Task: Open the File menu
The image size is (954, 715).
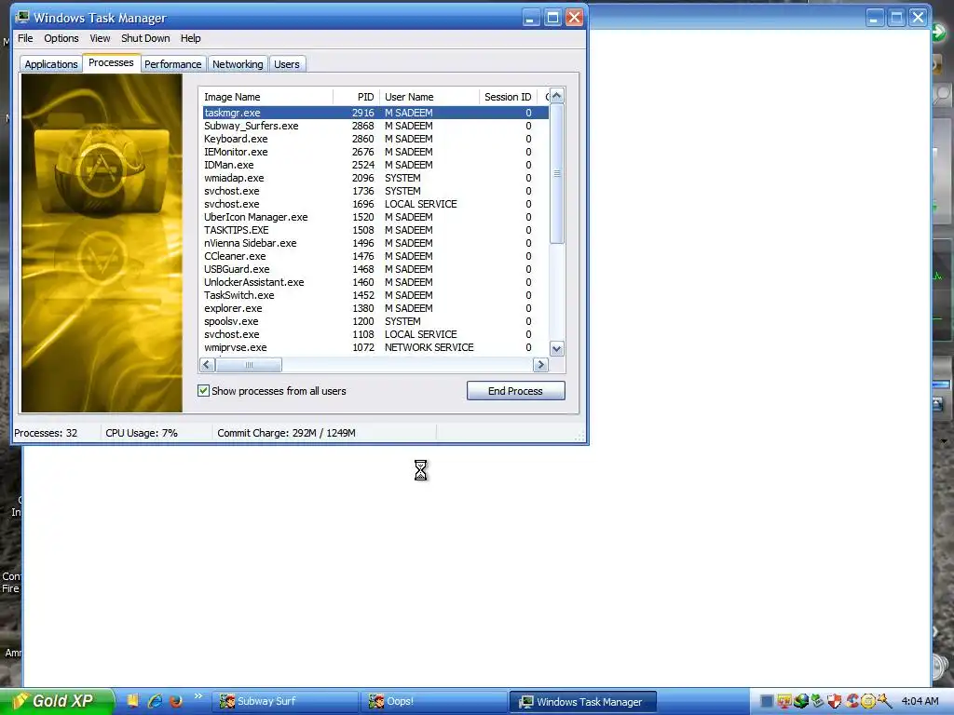Action: (25, 38)
